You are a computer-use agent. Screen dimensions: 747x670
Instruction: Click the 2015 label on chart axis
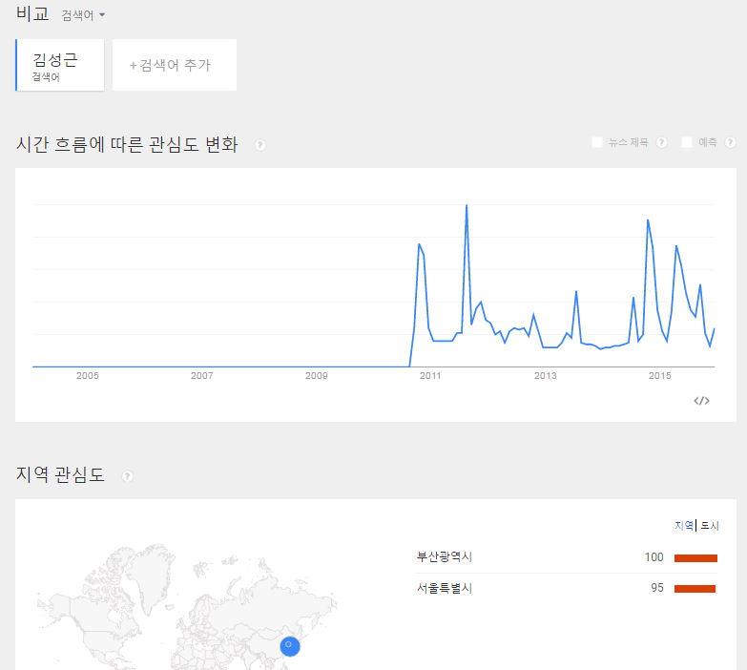coord(660,376)
